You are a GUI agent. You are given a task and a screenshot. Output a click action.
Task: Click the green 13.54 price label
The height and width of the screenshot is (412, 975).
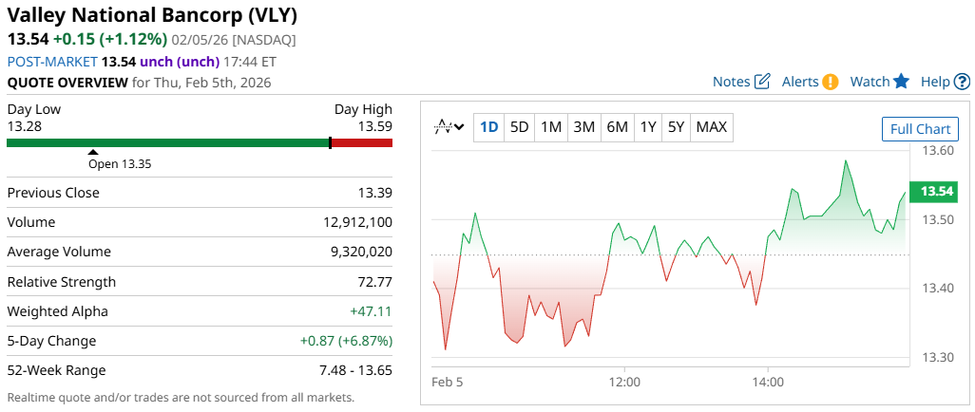(x=936, y=192)
